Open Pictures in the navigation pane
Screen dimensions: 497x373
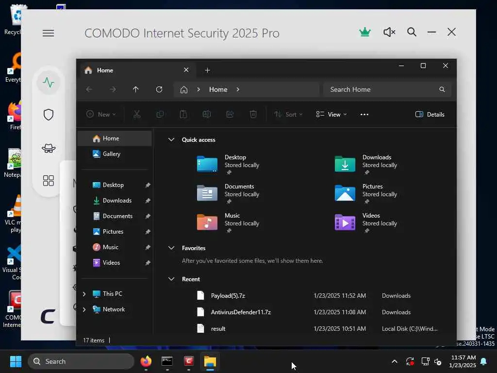click(115, 232)
